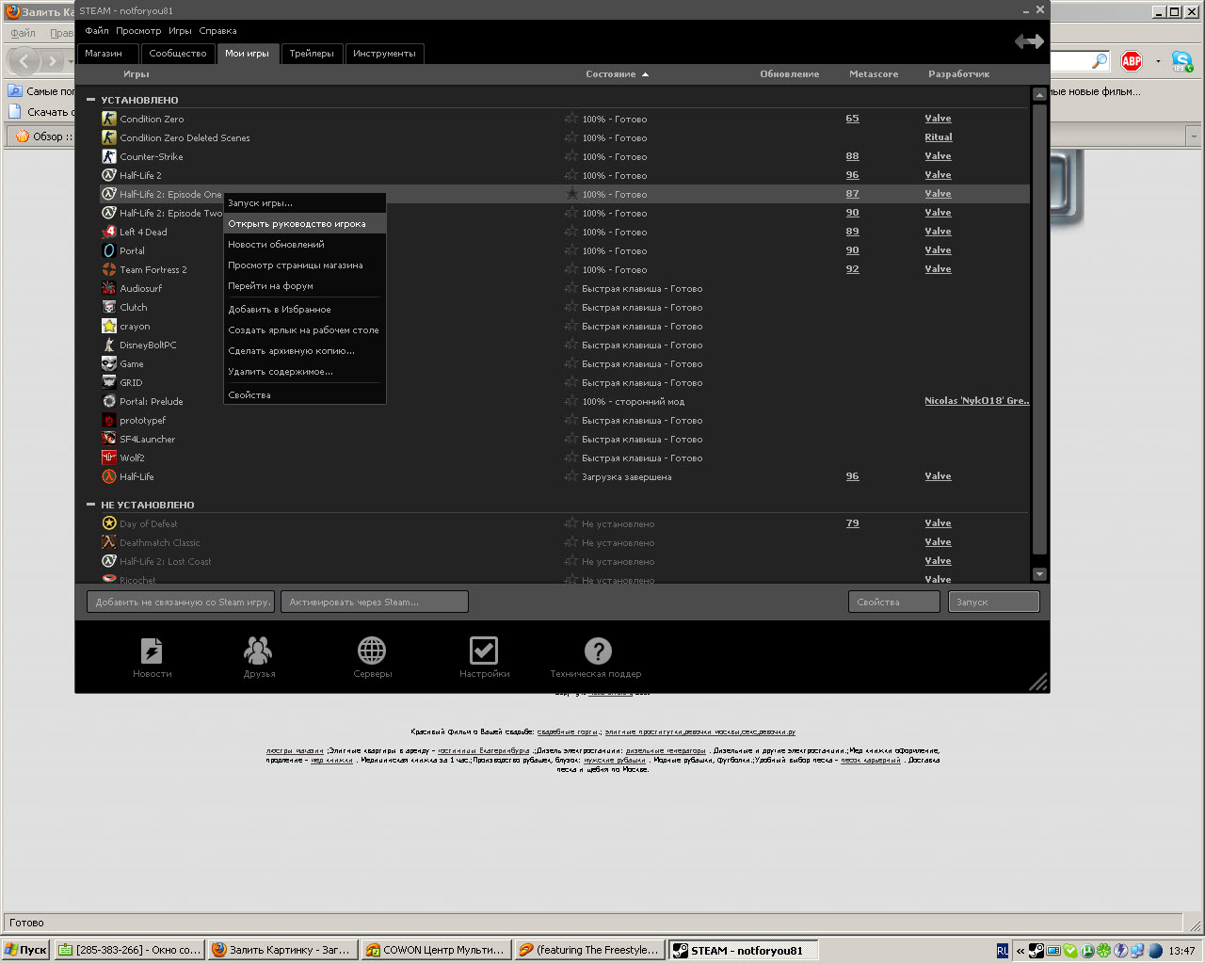Toggle favorite star for Portal row
This screenshot has height=964, width=1205.
tap(571, 250)
